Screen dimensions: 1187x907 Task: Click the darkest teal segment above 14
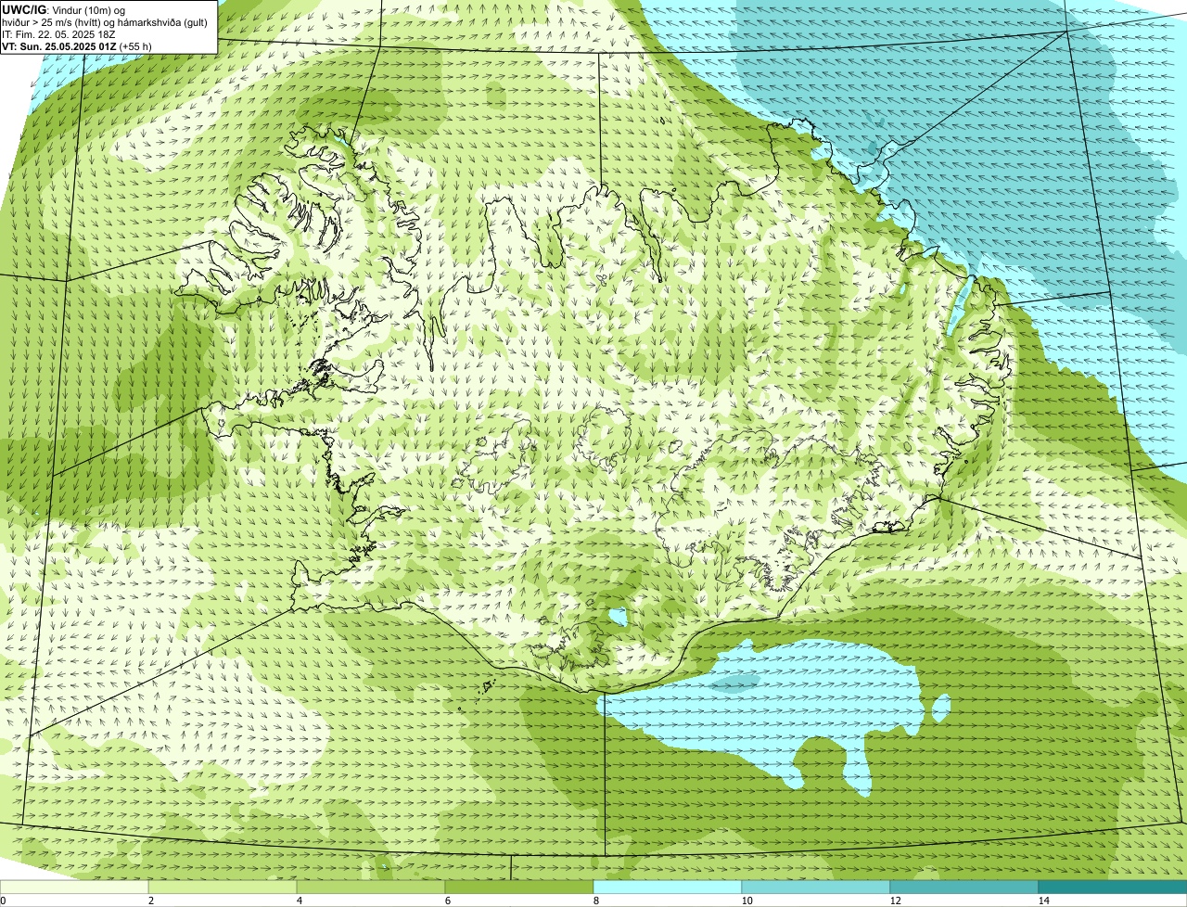(x=1113, y=888)
